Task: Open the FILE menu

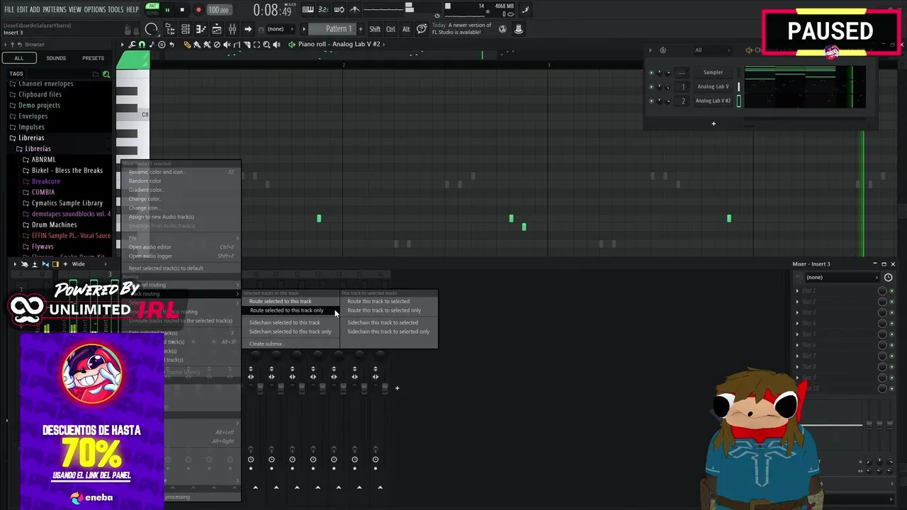Action: coord(9,9)
